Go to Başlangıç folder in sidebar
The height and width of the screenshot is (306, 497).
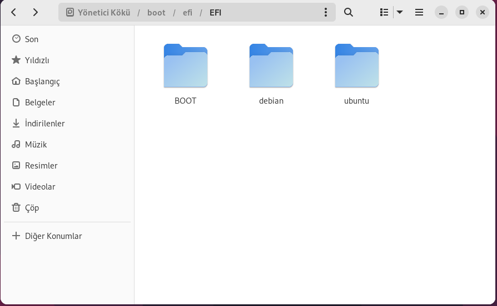(x=67, y=81)
